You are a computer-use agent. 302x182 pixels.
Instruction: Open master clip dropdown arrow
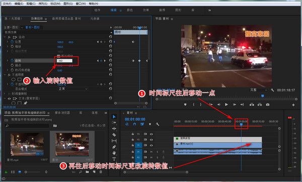22,28
